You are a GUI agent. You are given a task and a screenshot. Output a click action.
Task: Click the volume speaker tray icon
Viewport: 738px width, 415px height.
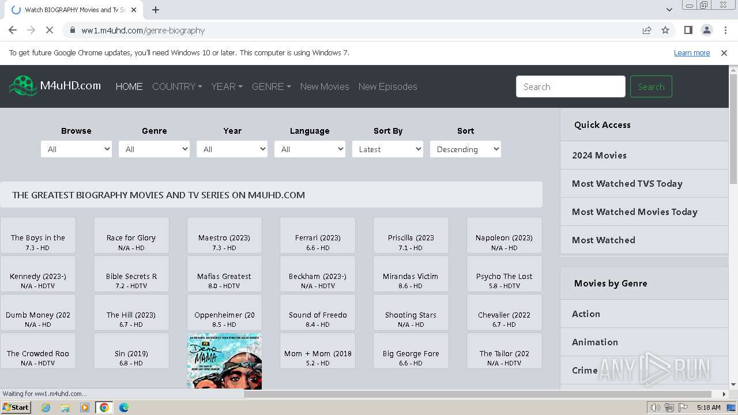pos(656,408)
